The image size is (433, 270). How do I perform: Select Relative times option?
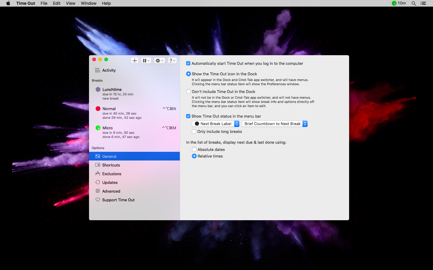coord(194,156)
